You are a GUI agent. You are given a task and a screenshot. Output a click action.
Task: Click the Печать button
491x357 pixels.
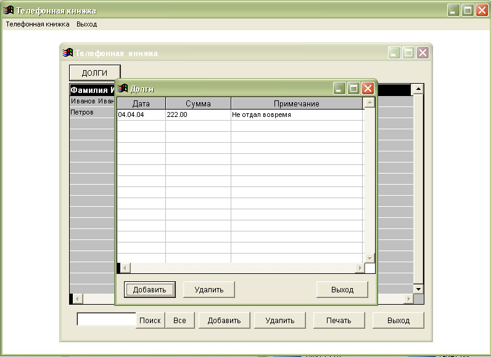click(x=339, y=320)
